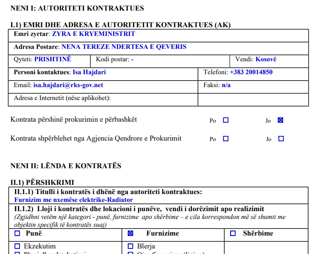Screen dimensions: 315x254
Task: Untick the Furnizime contract type checkbox
Action: [x=131, y=234]
